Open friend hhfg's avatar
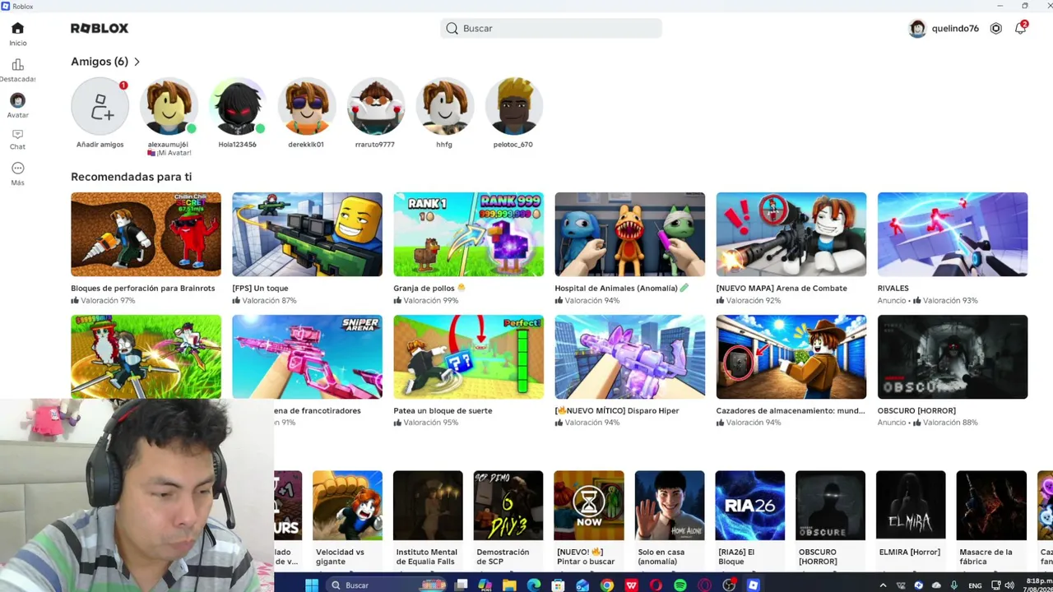 [444, 106]
